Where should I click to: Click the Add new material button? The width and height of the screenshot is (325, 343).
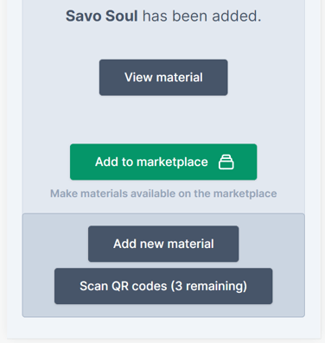163,244
